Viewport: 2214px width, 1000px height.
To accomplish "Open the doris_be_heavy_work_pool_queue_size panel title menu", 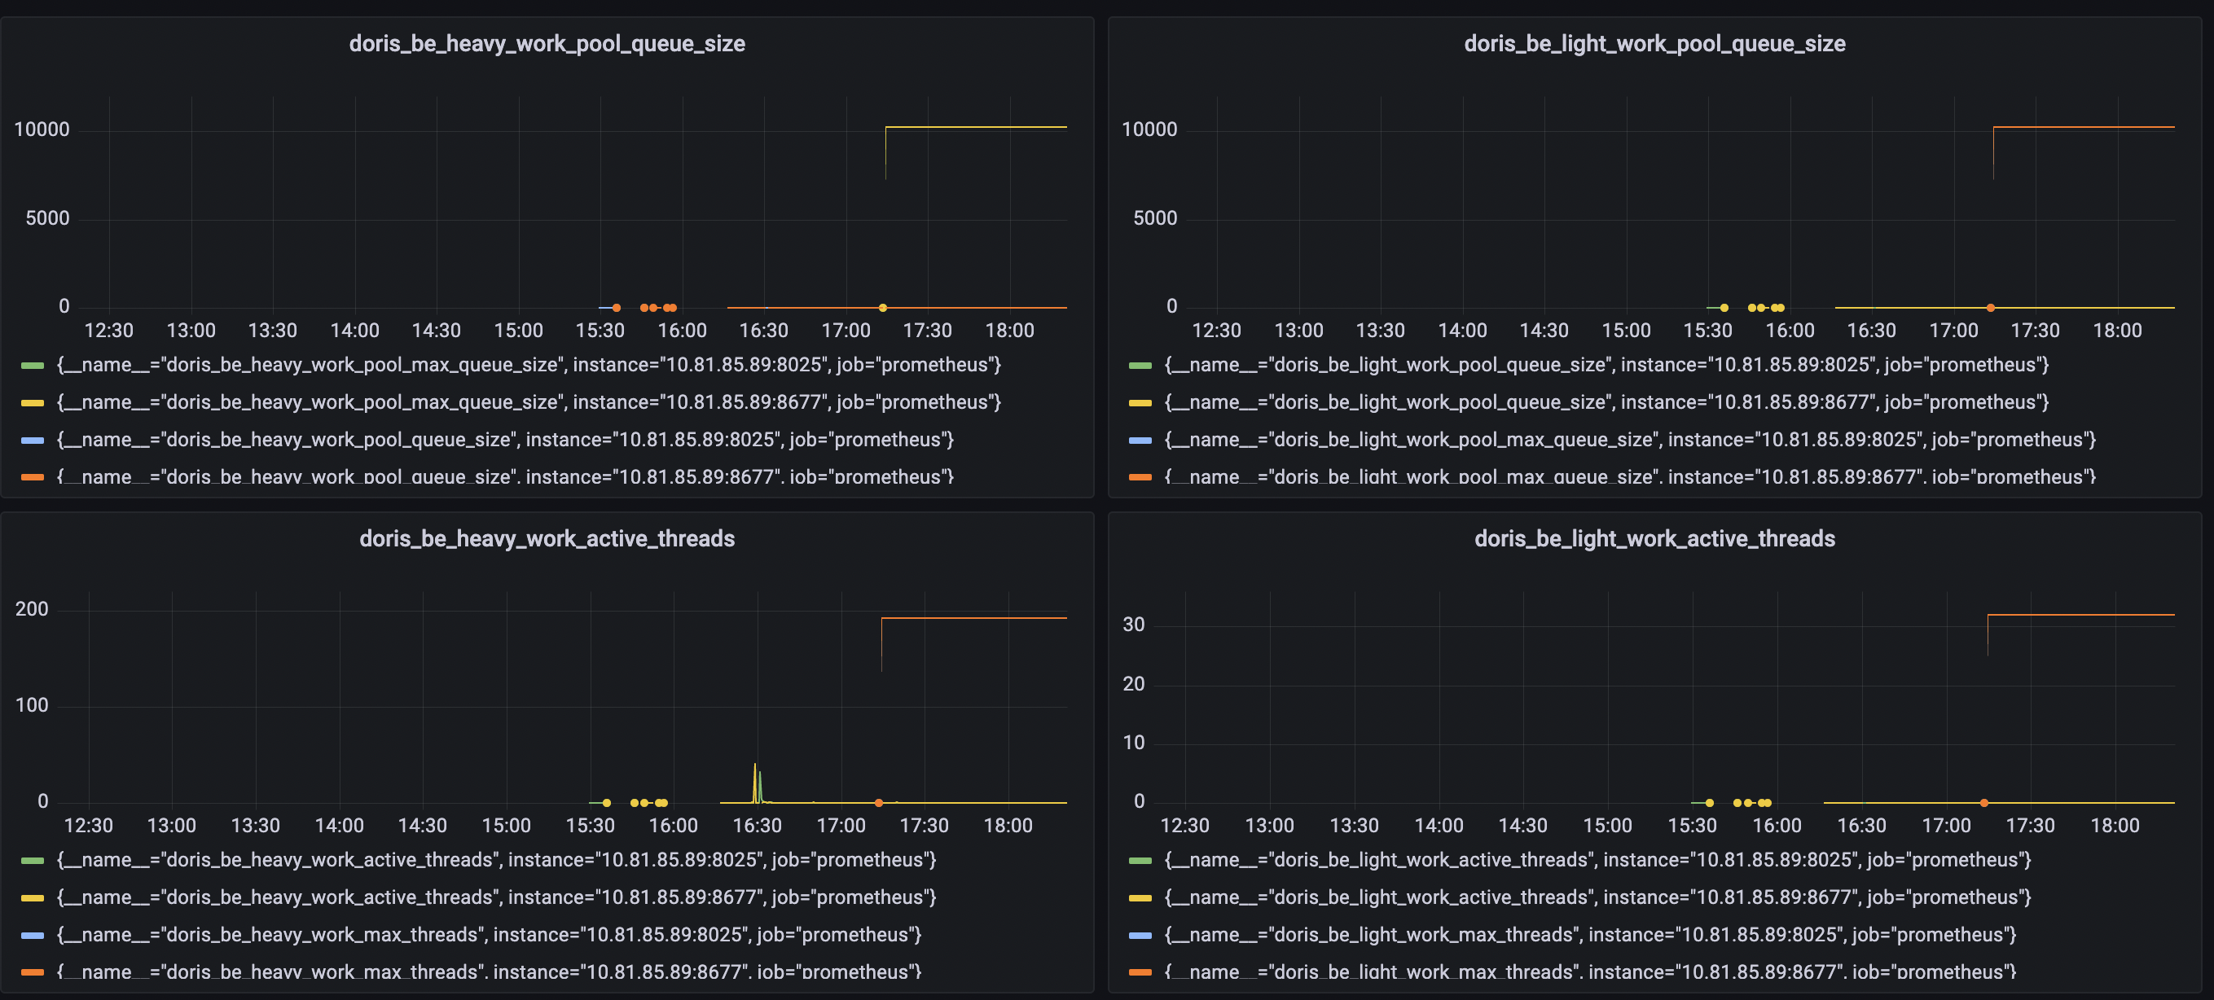I will [547, 44].
